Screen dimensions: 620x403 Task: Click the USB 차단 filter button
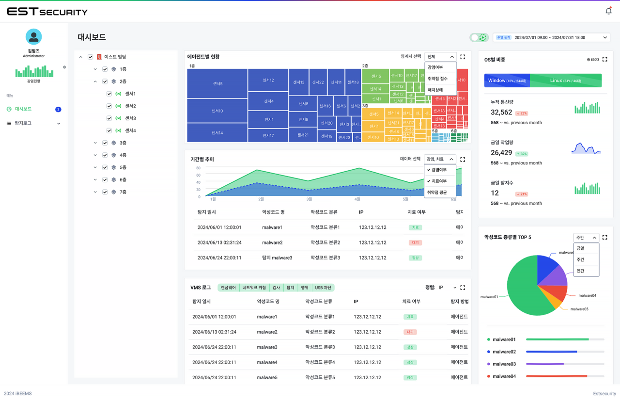pos(323,288)
